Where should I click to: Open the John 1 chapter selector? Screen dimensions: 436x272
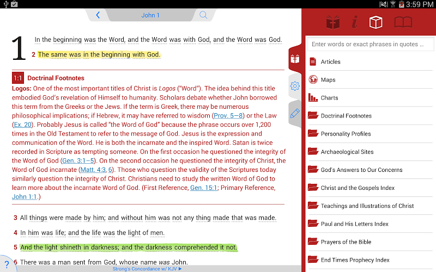click(x=150, y=15)
